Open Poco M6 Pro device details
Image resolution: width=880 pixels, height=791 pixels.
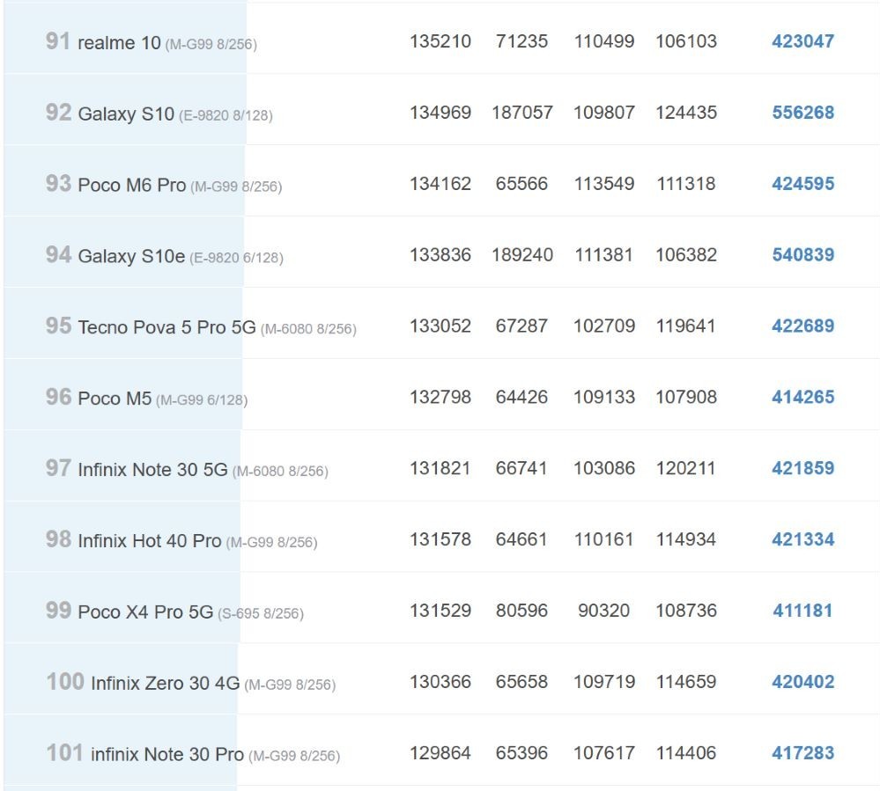point(131,185)
